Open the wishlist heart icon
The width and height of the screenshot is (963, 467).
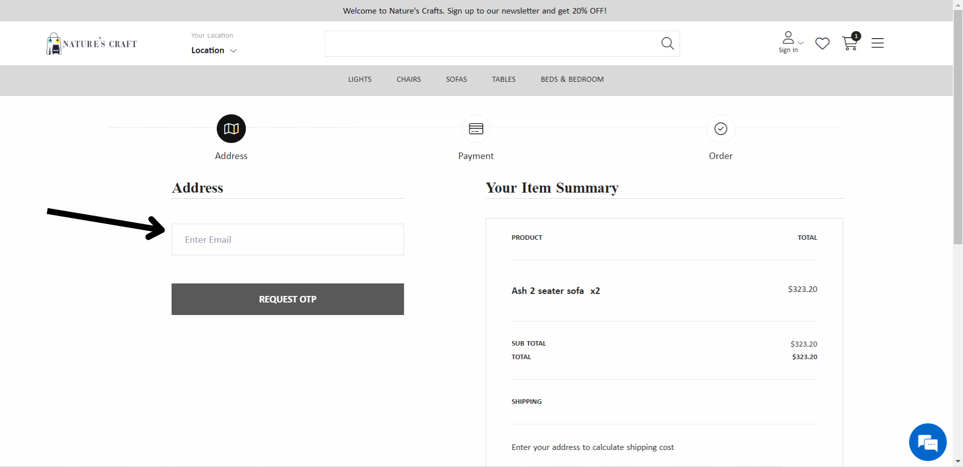tap(822, 44)
